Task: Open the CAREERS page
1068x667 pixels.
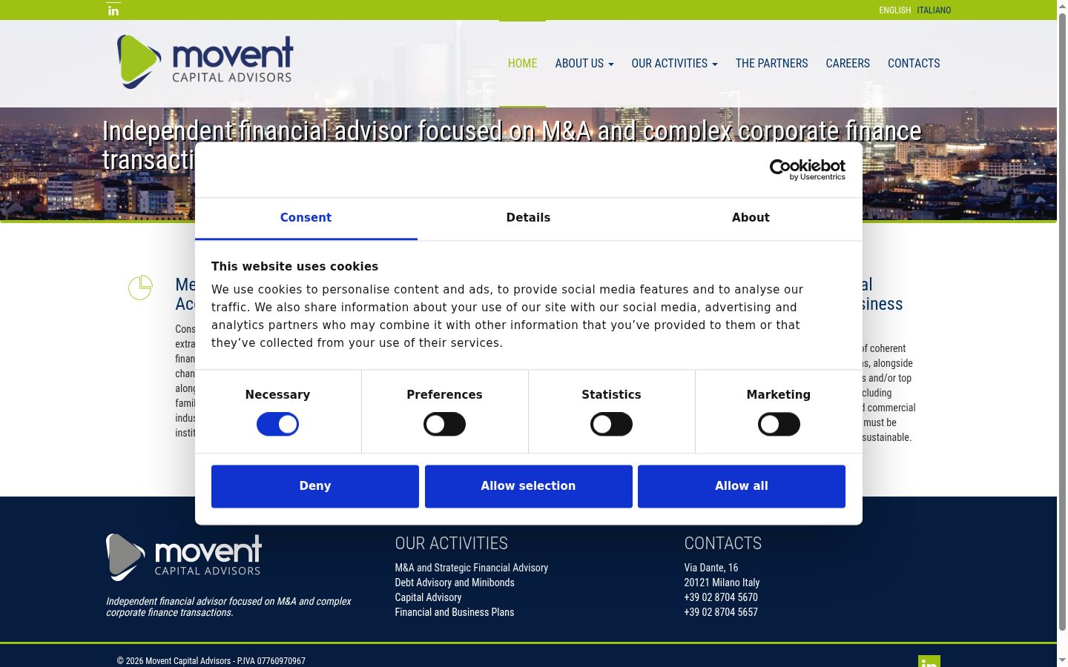Action: [848, 64]
